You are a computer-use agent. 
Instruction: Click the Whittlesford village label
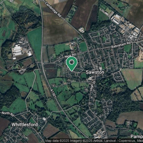[x=25, y=125]
